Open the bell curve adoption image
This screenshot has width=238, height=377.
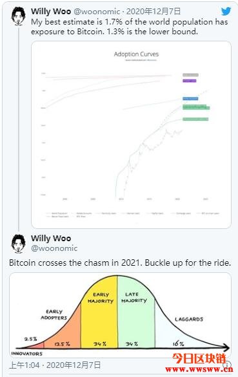click(x=120, y=315)
